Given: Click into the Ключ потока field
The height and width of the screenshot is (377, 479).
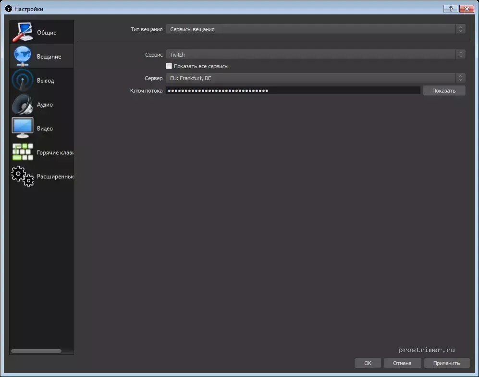Looking at the screenshot, I should click(x=293, y=91).
